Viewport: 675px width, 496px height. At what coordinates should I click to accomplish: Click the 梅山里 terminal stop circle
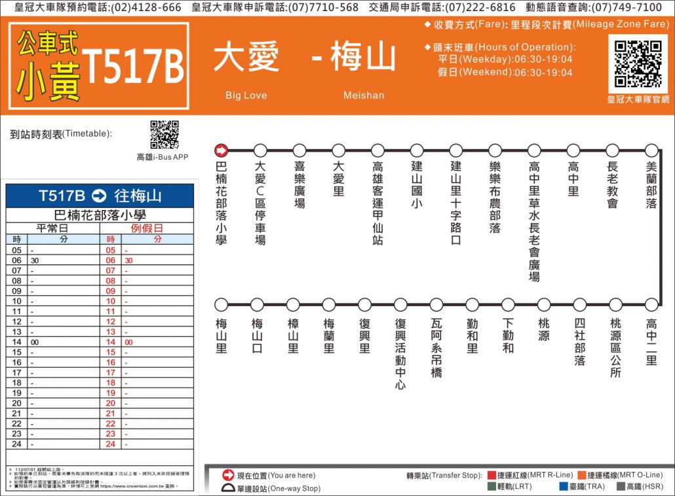coord(222,305)
